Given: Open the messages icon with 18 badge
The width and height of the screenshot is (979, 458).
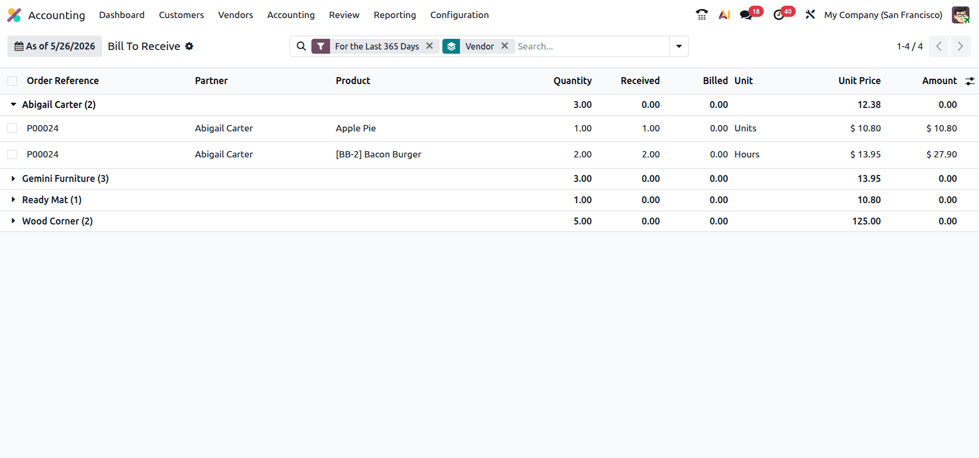Looking at the screenshot, I should (x=746, y=15).
